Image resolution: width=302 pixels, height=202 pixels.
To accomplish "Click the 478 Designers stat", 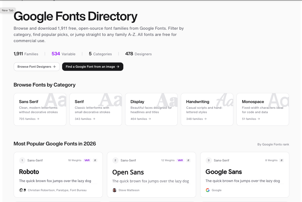I will pos(138,54).
